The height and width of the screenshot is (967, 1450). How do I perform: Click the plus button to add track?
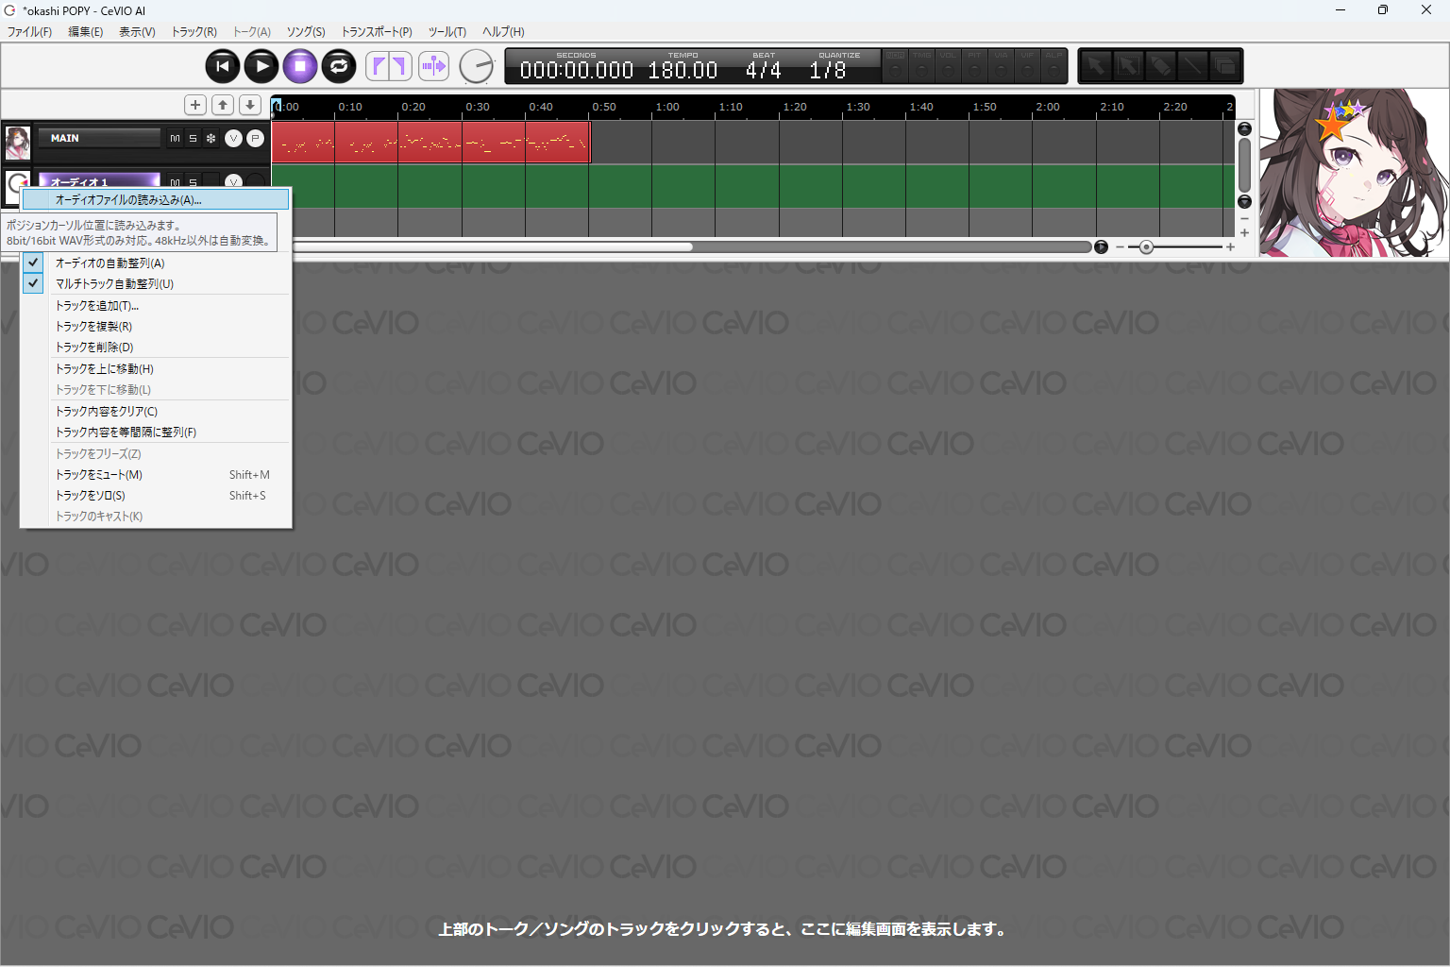tap(195, 105)
